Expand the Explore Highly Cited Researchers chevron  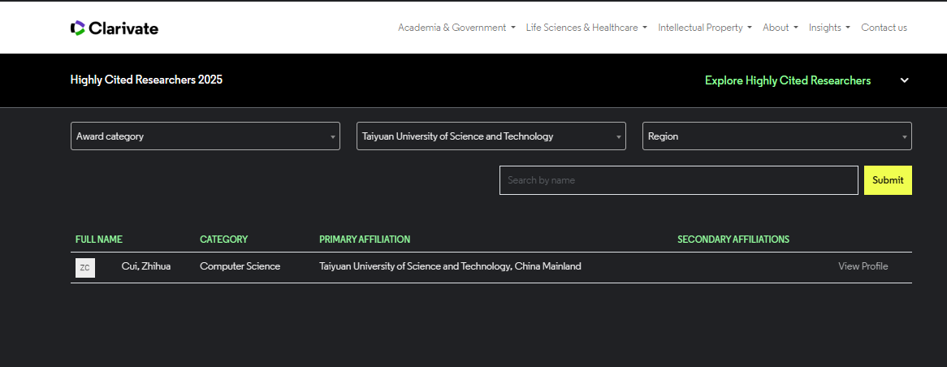pyautogui.click(x=904, y=80)
